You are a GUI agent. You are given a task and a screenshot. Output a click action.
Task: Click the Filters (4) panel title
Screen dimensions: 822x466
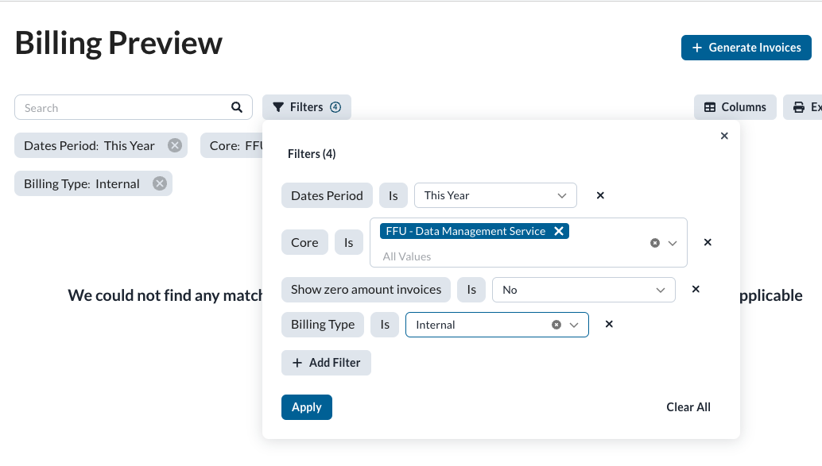click(x=312, y=154)
